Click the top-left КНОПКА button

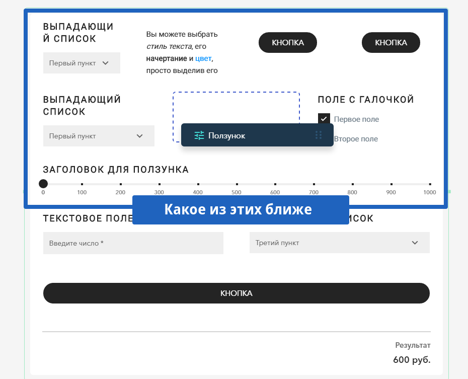pyautogui.click(x=287, y=42)
